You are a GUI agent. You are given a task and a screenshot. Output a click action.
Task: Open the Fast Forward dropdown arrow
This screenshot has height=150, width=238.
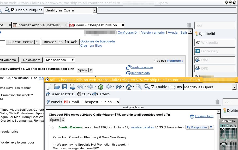123,87
